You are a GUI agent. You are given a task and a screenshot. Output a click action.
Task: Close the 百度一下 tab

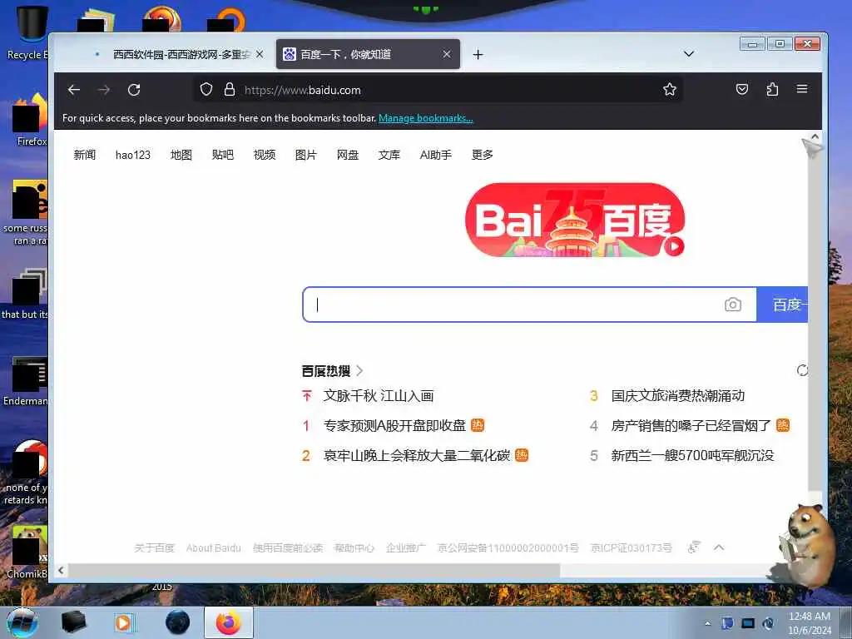click(x=447, y=54)
